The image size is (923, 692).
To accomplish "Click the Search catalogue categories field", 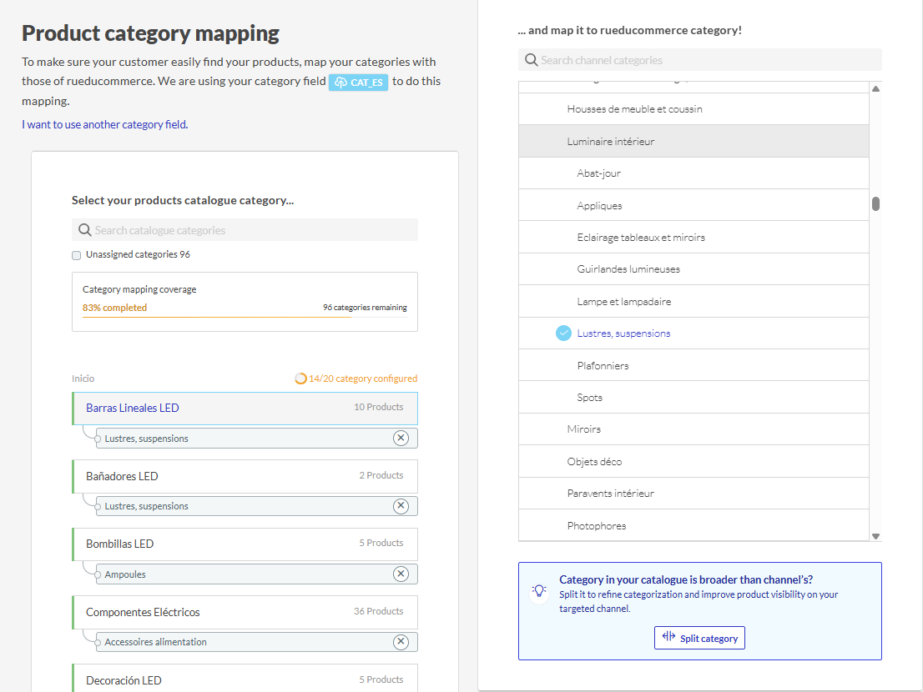I will click(250, 230).
